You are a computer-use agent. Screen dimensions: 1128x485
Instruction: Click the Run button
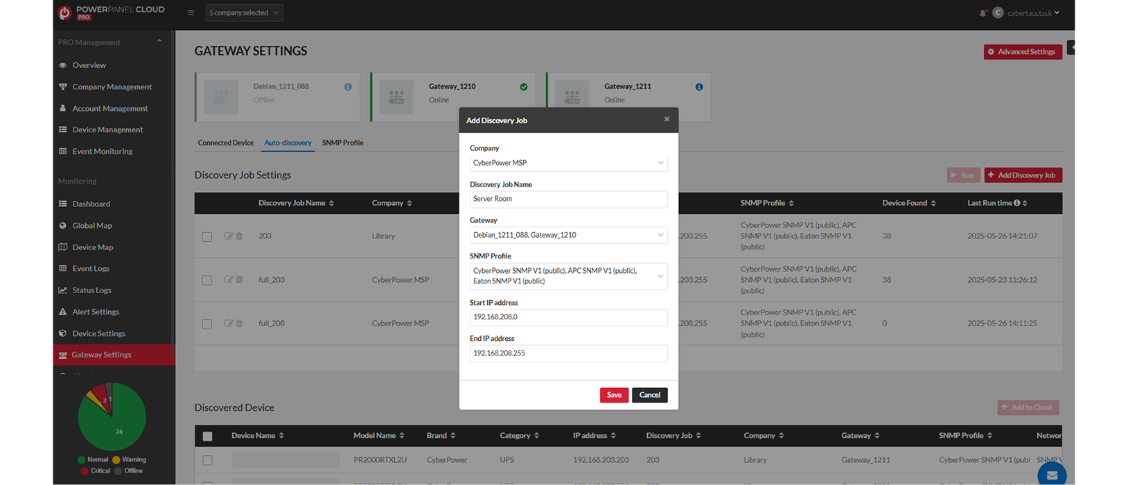(x=963, y=175)
